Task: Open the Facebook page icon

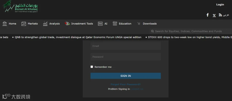Action: pos(208,15)
